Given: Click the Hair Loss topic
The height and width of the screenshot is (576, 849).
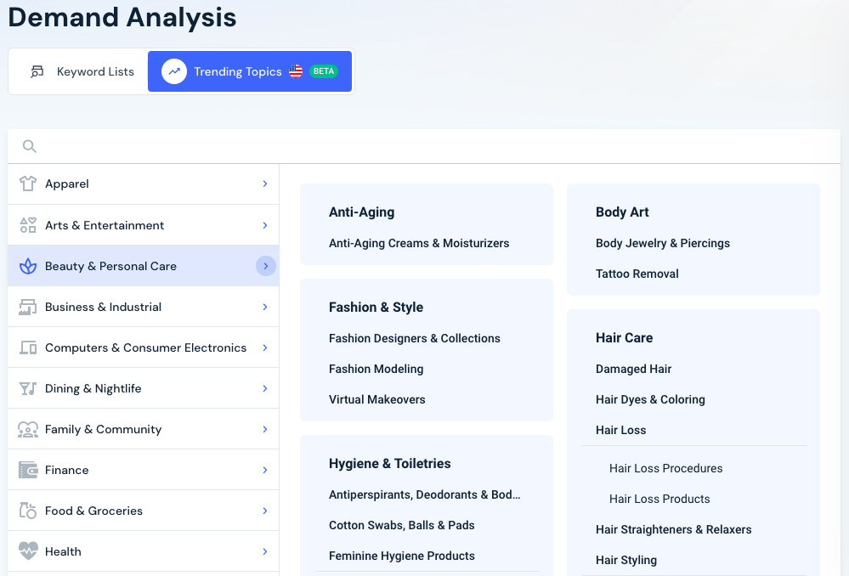Looking at the screenshot, I should click(620, 431).
